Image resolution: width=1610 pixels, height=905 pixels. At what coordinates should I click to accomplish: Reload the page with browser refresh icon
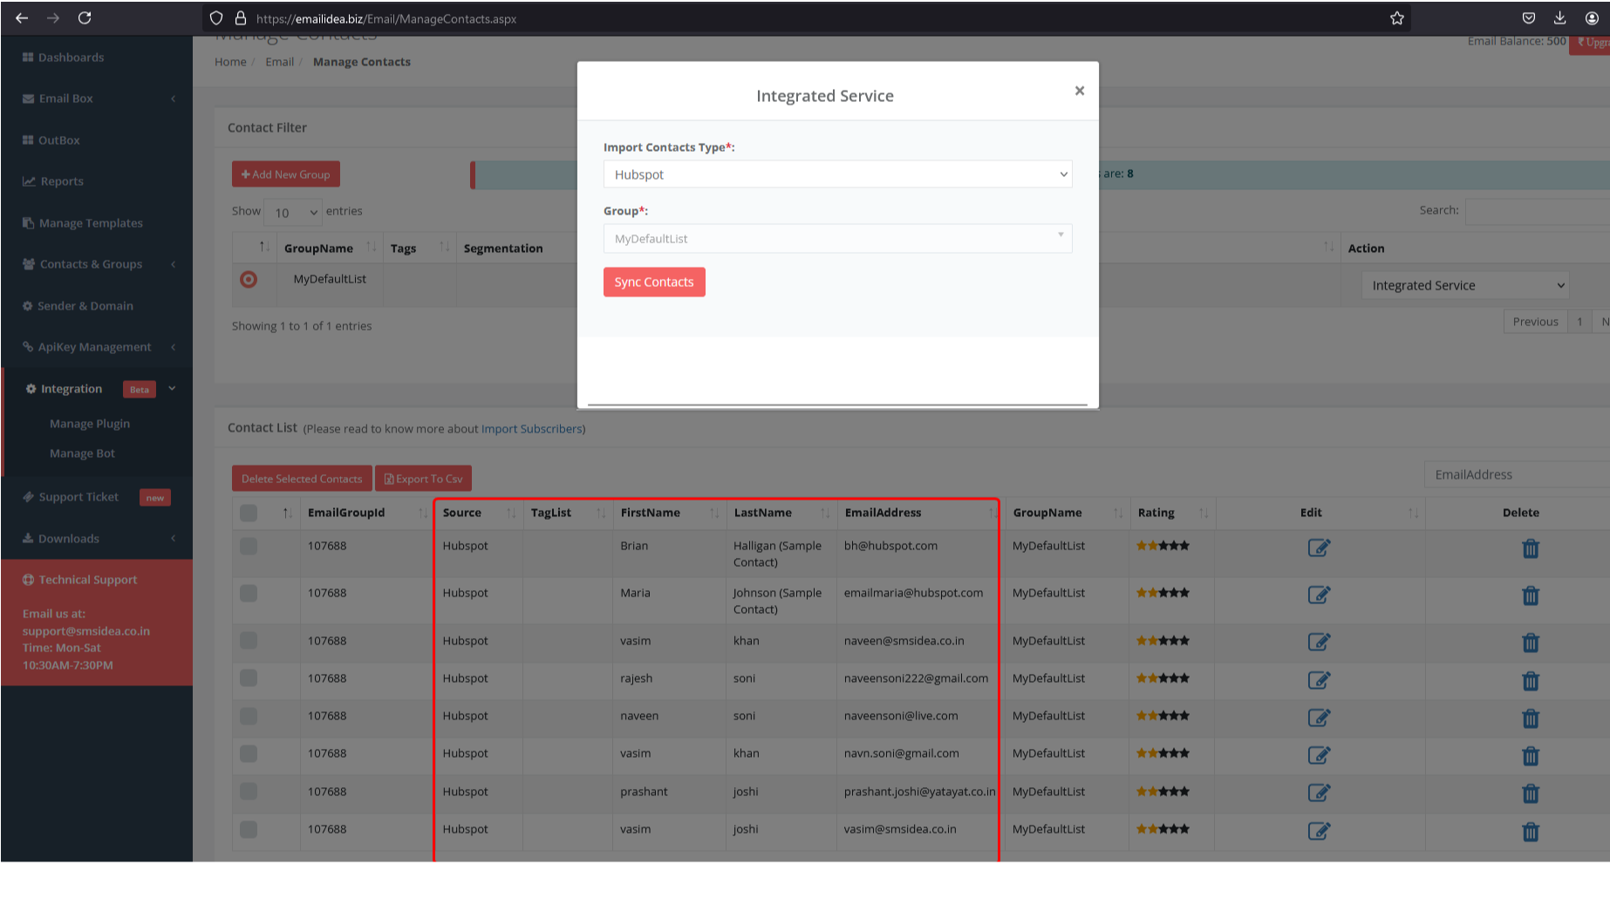[85, 18]
